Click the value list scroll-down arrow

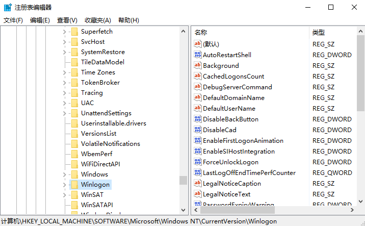[x=360, y=202]
